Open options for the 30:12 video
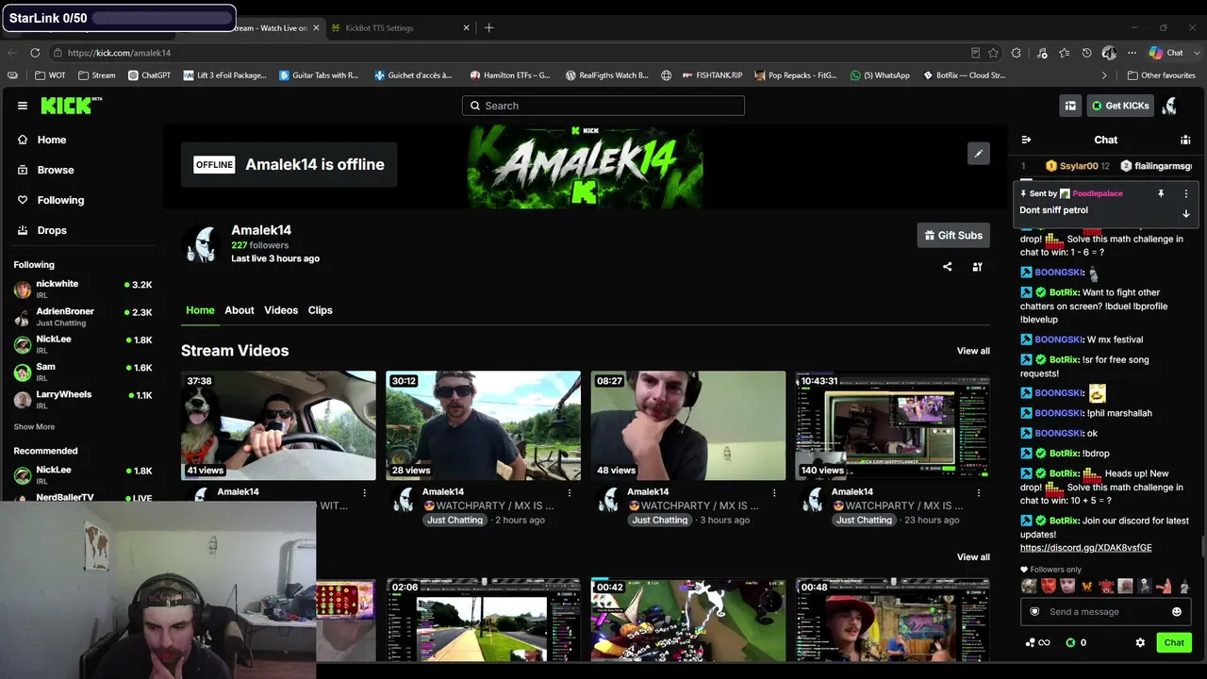The width and height of the screenshot is (1207, 679). click(570, 492)
